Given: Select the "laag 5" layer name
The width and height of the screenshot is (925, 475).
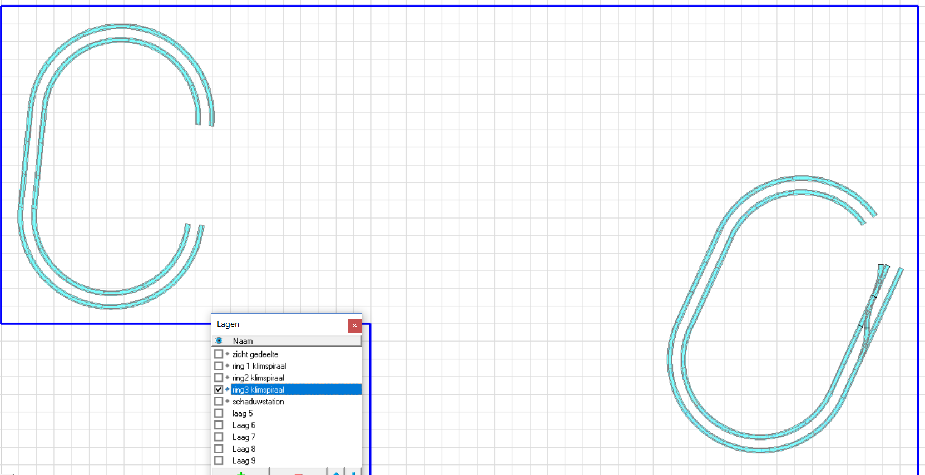Looking at the screenshot, I should click(243, 413).
